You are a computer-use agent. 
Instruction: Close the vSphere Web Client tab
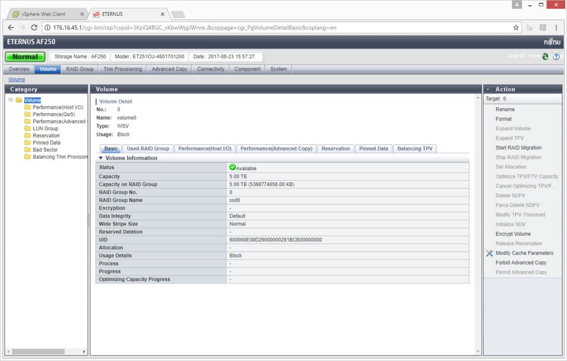coord(82,14)
